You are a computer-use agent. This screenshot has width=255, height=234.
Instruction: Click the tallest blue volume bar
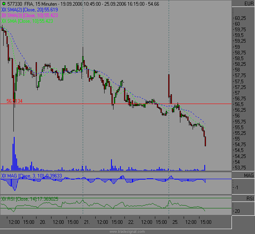[x=14, y=154]
